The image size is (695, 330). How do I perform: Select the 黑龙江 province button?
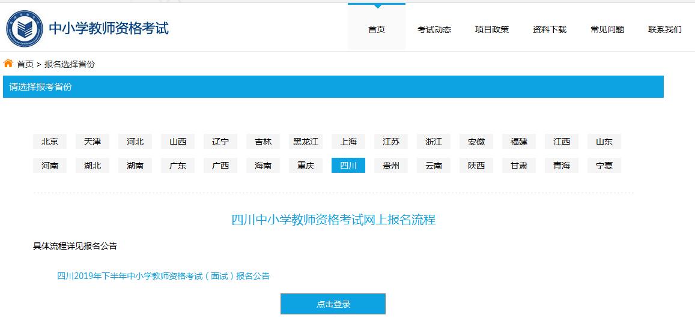(x=306, y=142)
